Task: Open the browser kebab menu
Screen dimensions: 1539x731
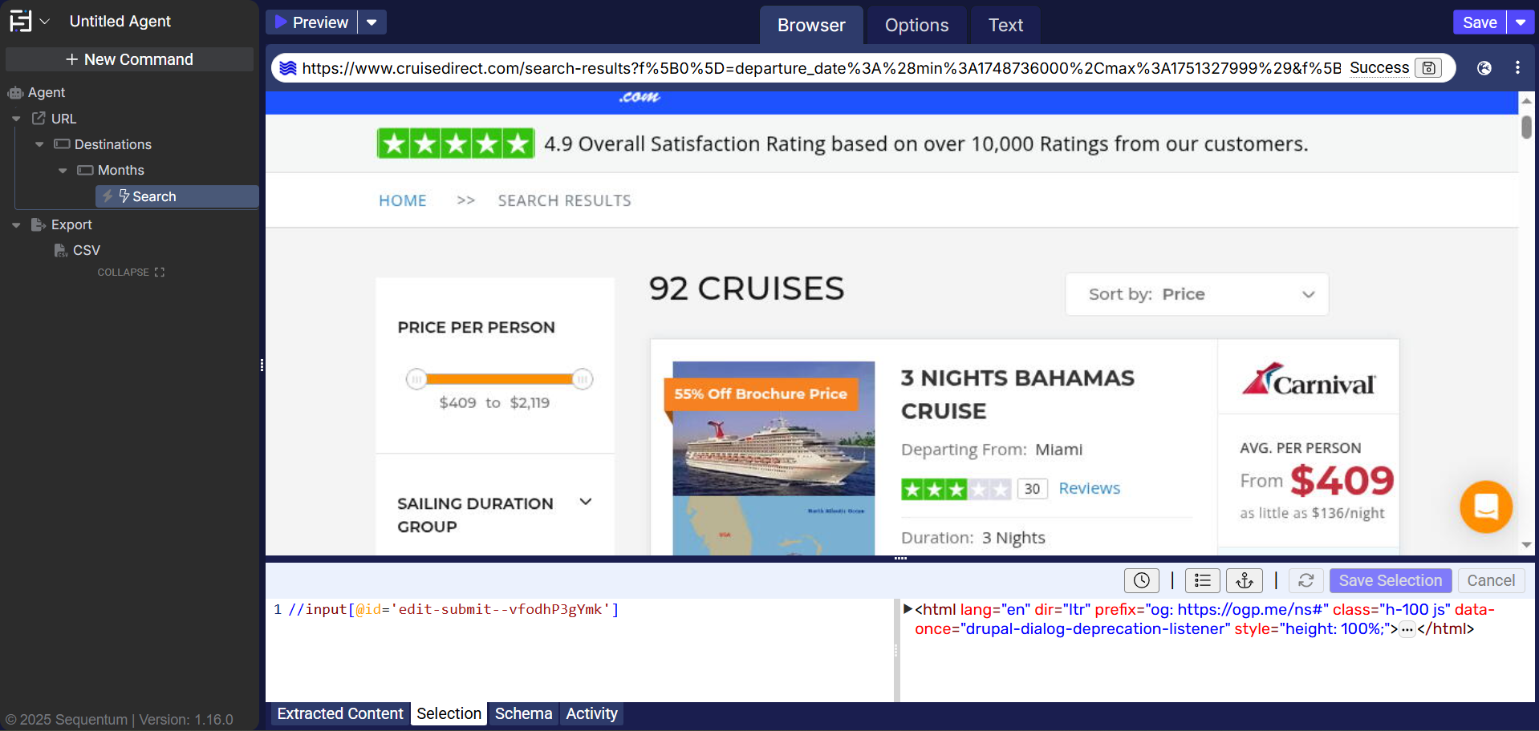Action: (x=1517, y=68)
